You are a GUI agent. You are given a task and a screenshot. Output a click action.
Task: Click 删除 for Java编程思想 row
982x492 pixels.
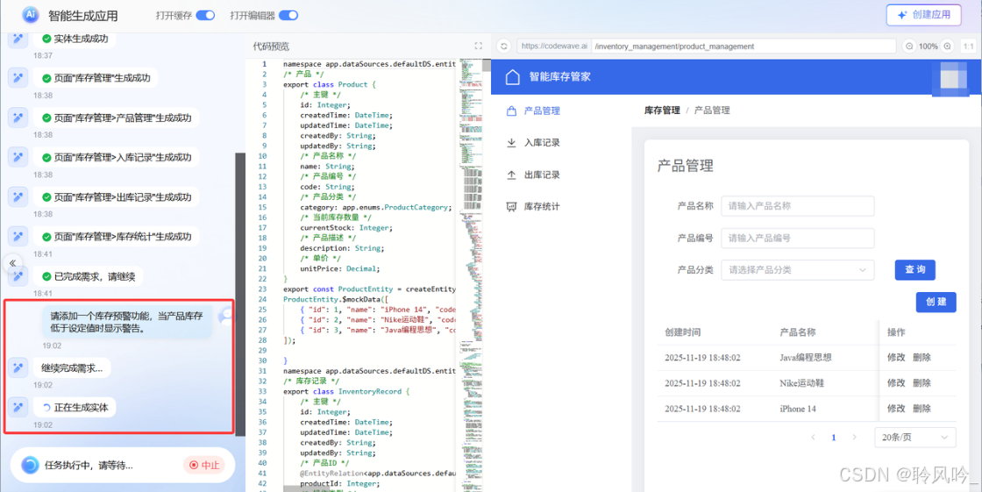922,357
